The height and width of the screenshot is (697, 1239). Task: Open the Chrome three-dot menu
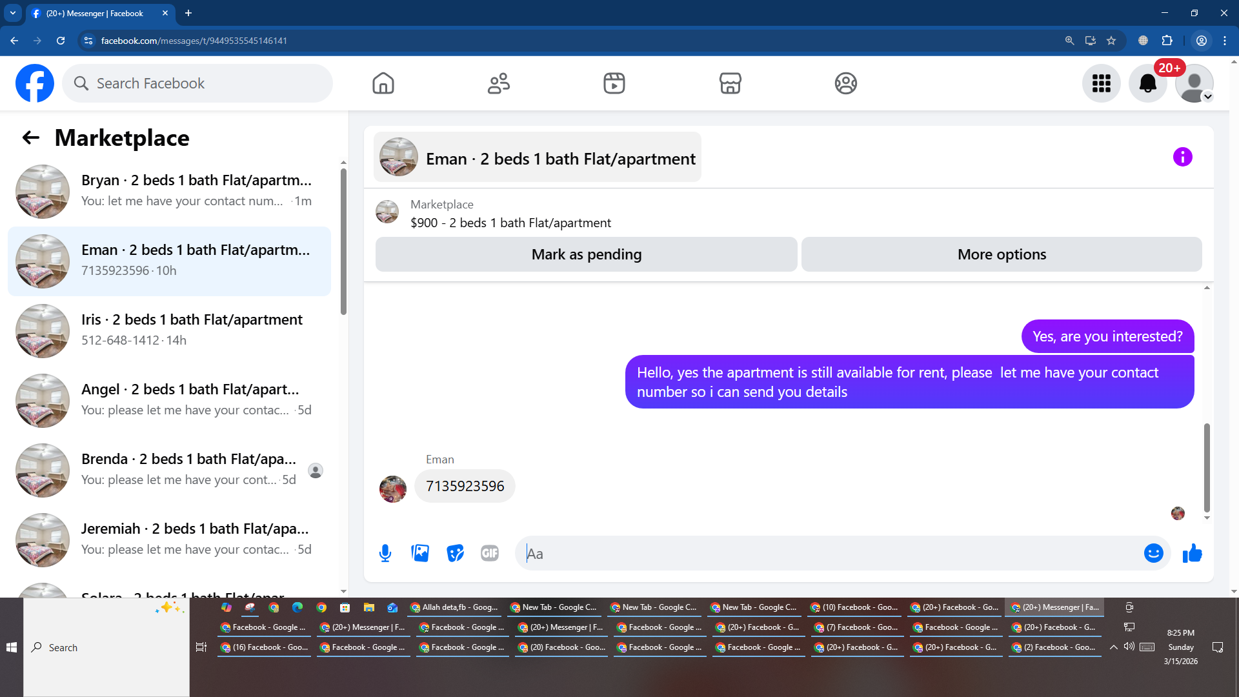[x=1225, y=41]
